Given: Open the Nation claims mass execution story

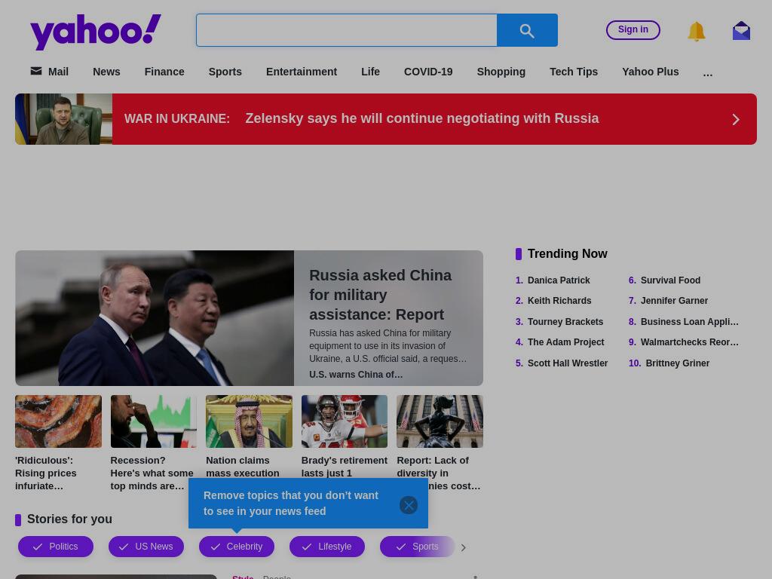Looking at the screenshot, I should (x=243, y=467).
